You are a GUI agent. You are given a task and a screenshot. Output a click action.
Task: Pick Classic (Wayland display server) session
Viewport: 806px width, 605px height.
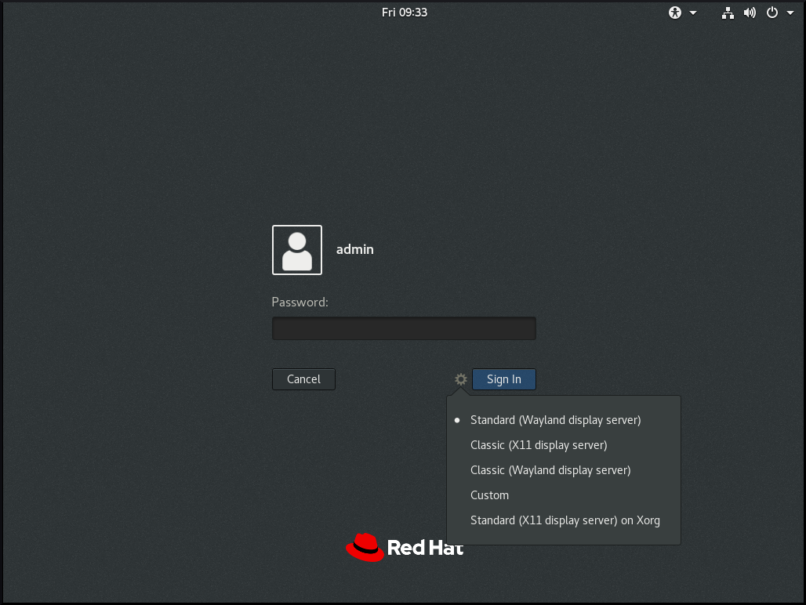click(550, 470)
